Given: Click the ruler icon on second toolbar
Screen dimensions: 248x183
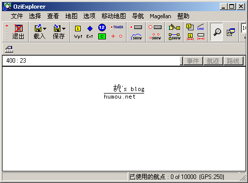Looking at the screenshot, I should pyautogui.click(x=9, y=49).
